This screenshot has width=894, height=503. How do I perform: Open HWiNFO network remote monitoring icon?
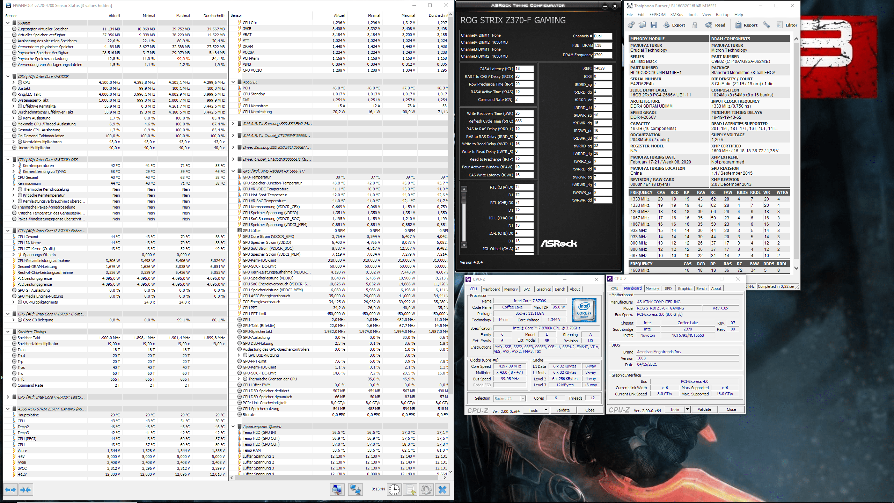point(355,490)
